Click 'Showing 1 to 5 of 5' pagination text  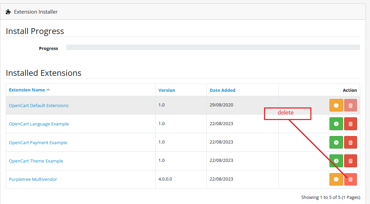pos(330,198)
